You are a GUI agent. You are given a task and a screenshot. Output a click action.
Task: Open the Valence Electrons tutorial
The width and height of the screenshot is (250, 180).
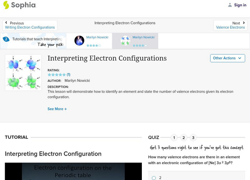coord(230,27)
